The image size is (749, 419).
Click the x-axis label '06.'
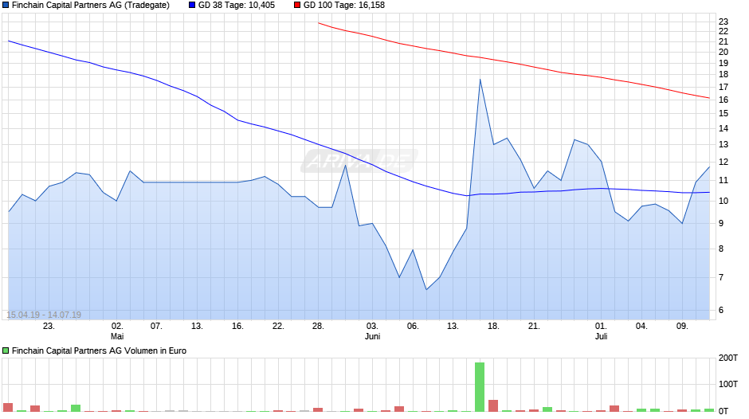pyautogui.click(x=413, y=327)
